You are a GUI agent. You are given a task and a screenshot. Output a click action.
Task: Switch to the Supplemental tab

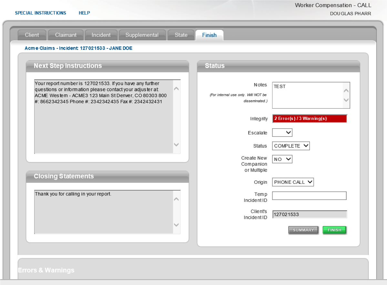click(142, 35)
